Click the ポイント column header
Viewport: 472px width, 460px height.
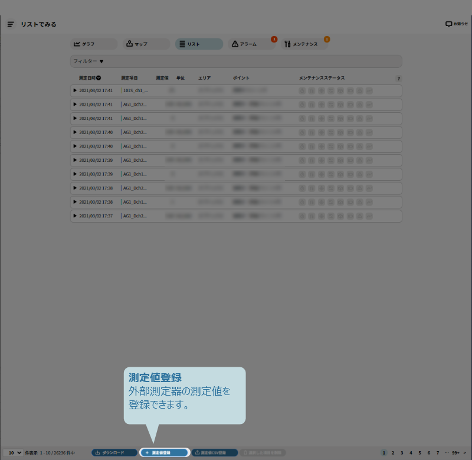pos(241,78)
